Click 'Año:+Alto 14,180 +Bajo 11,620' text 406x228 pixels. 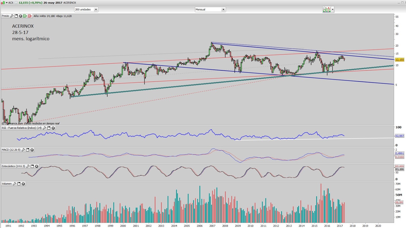click(53, 16)
